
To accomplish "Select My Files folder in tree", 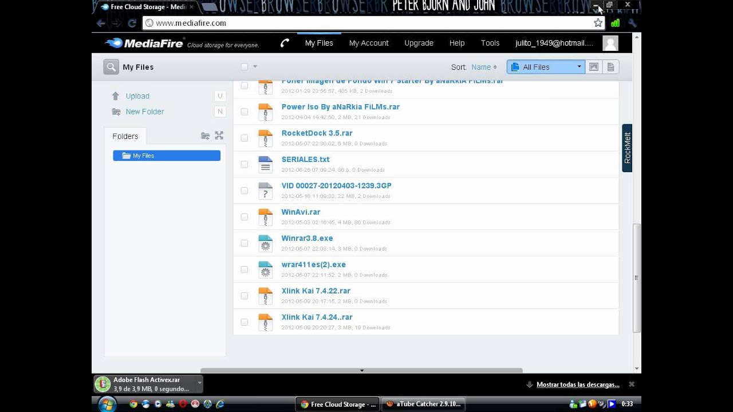I will click(x=167, y=156).
